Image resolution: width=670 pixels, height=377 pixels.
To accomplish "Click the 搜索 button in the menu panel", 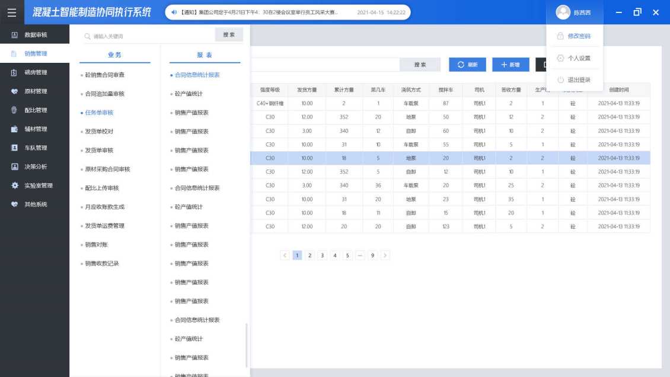I will [x=229, y=35].
